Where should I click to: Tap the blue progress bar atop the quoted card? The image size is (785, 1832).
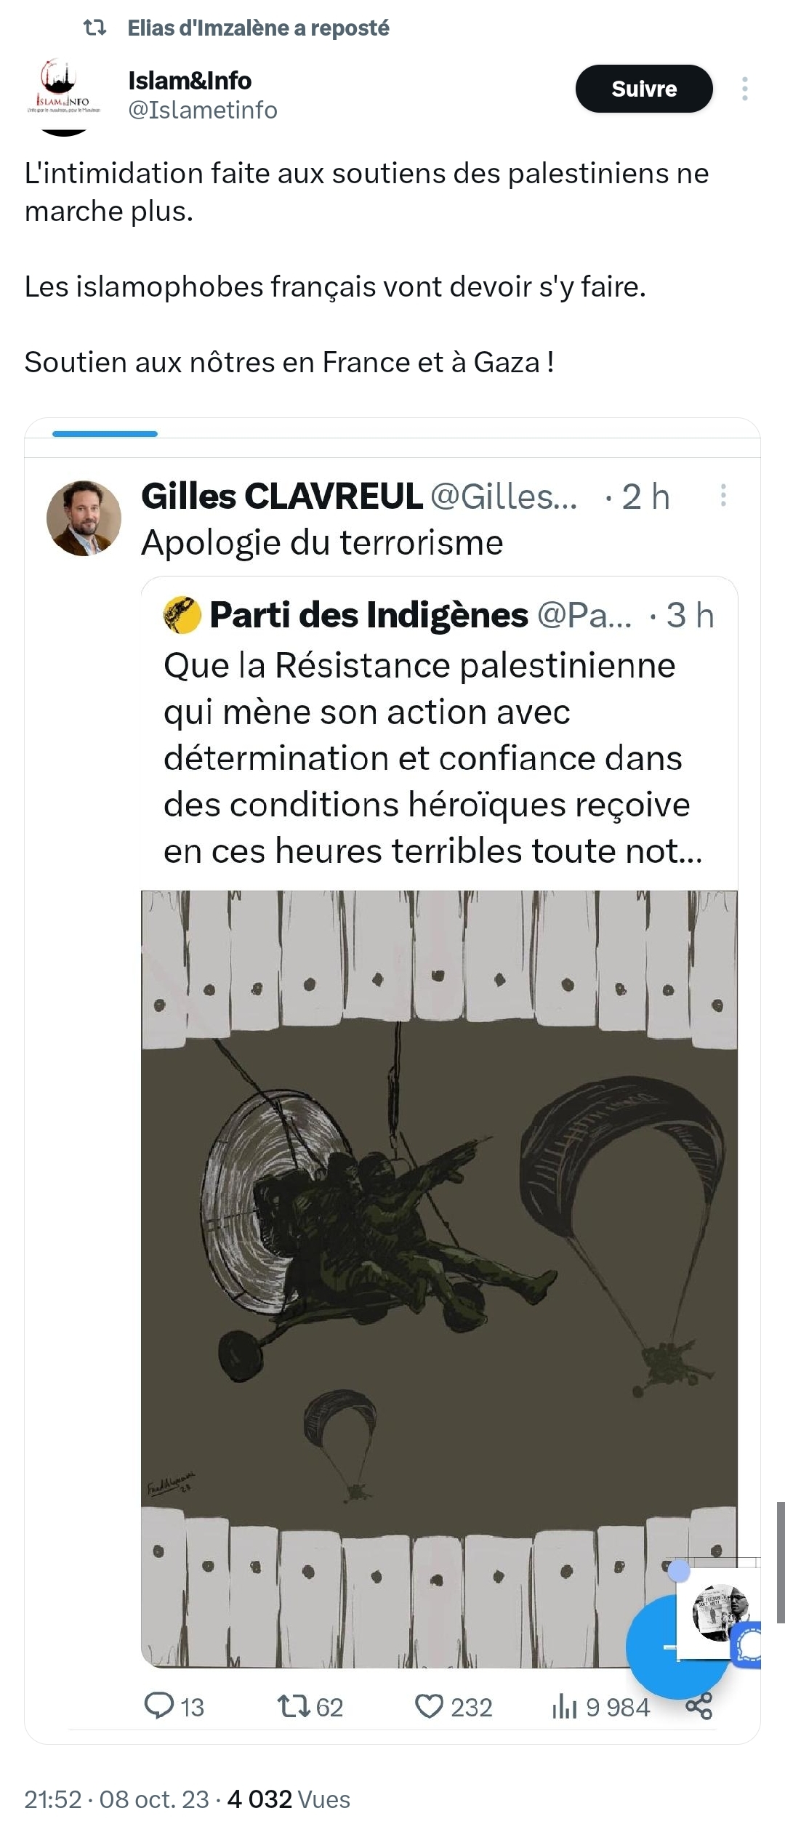(105, 434)
